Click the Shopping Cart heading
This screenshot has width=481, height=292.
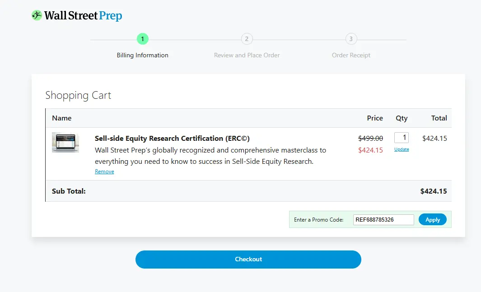[78, 95]
